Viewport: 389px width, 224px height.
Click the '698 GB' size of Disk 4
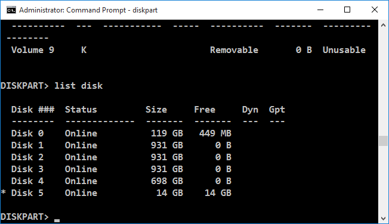click(x=167, y=181)
